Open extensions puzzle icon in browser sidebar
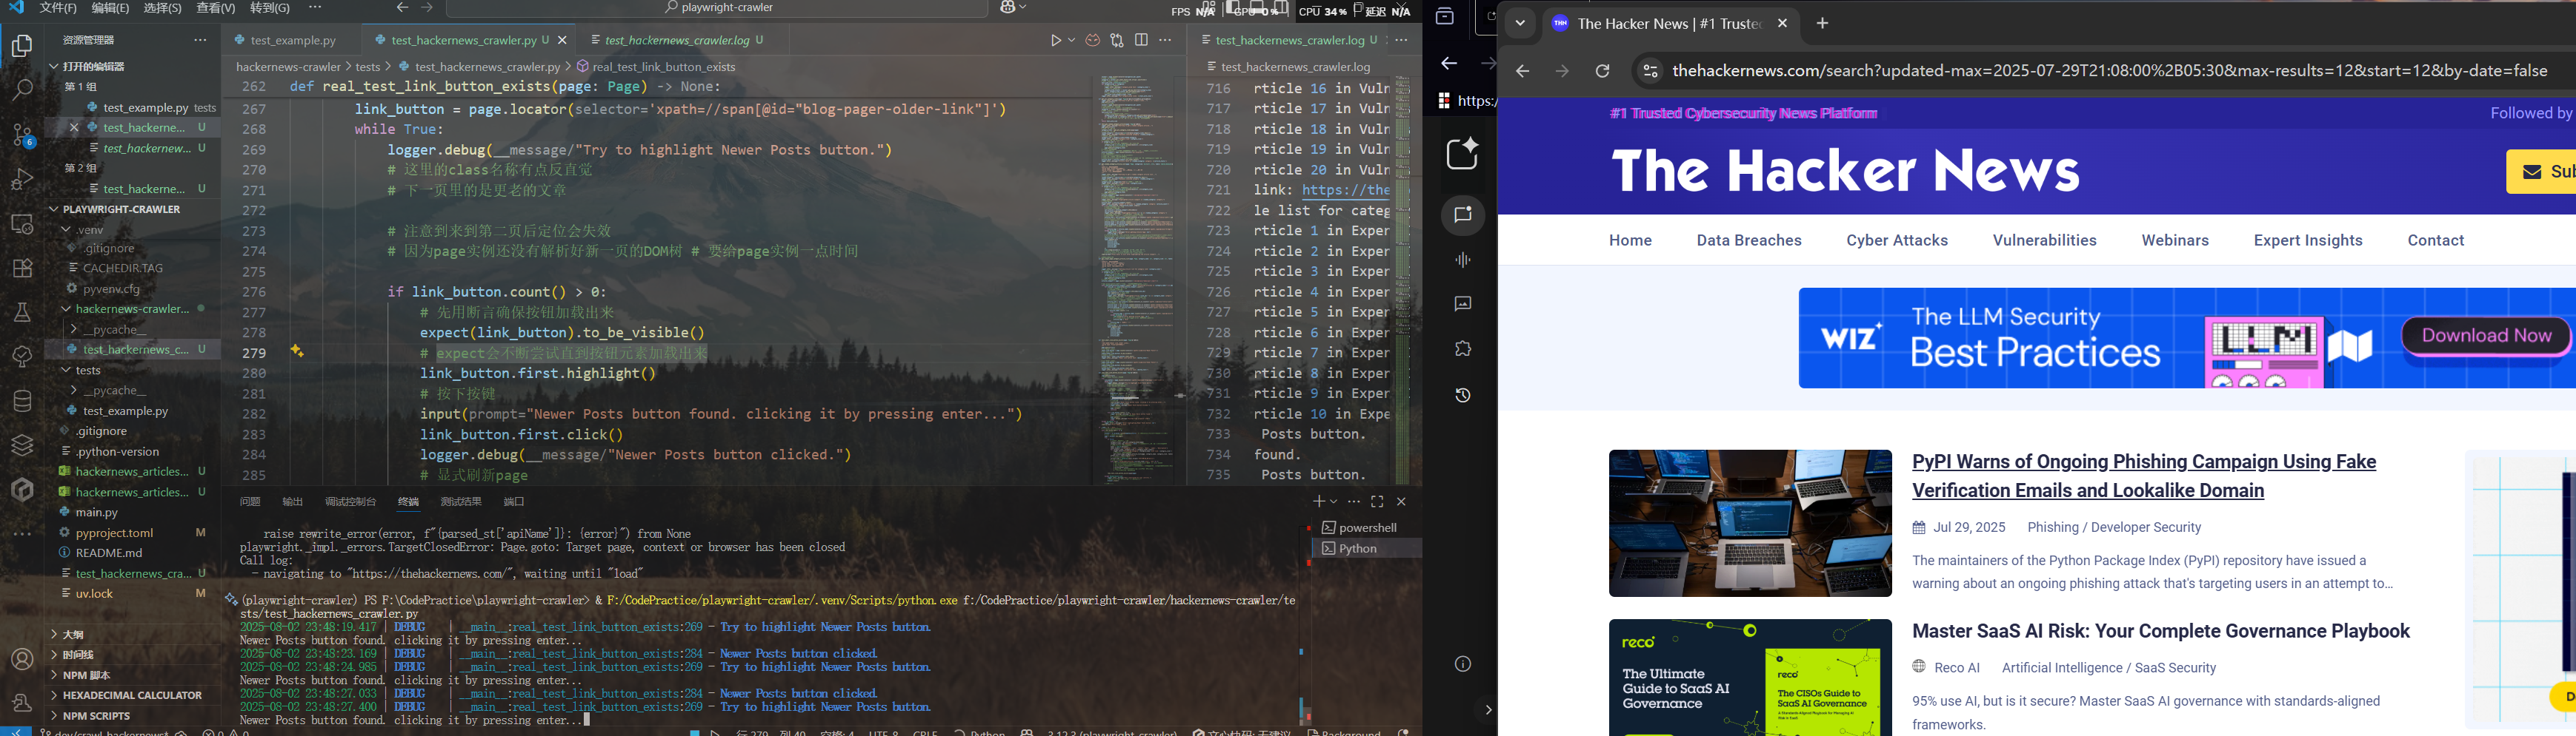The image size is (2576, 736). click(1462, 348)
